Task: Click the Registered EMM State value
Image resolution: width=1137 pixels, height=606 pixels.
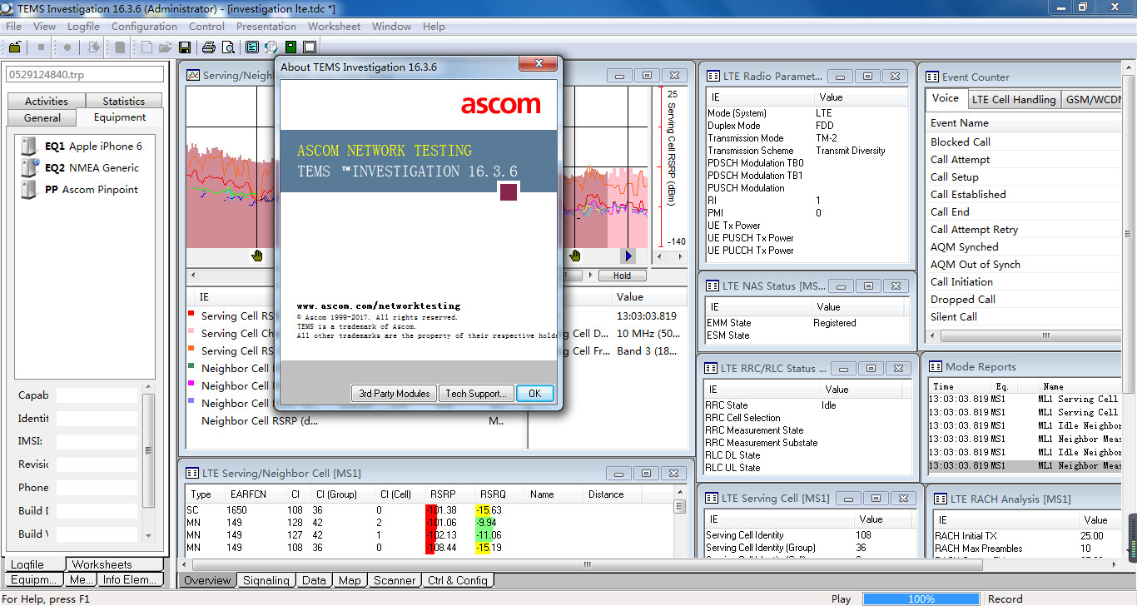Action: tap(835, 323)
